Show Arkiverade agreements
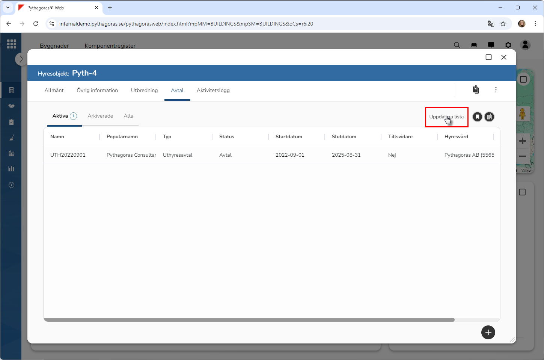Viewport: 544px width, 360px height. [x=100, y=116]
